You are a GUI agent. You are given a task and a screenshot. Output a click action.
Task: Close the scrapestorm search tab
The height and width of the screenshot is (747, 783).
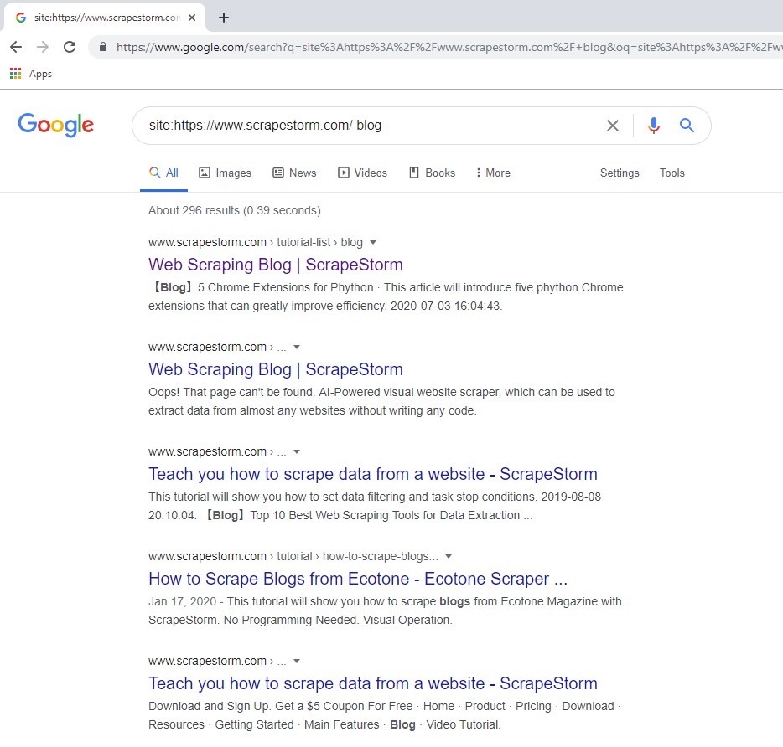coord(192,18)
